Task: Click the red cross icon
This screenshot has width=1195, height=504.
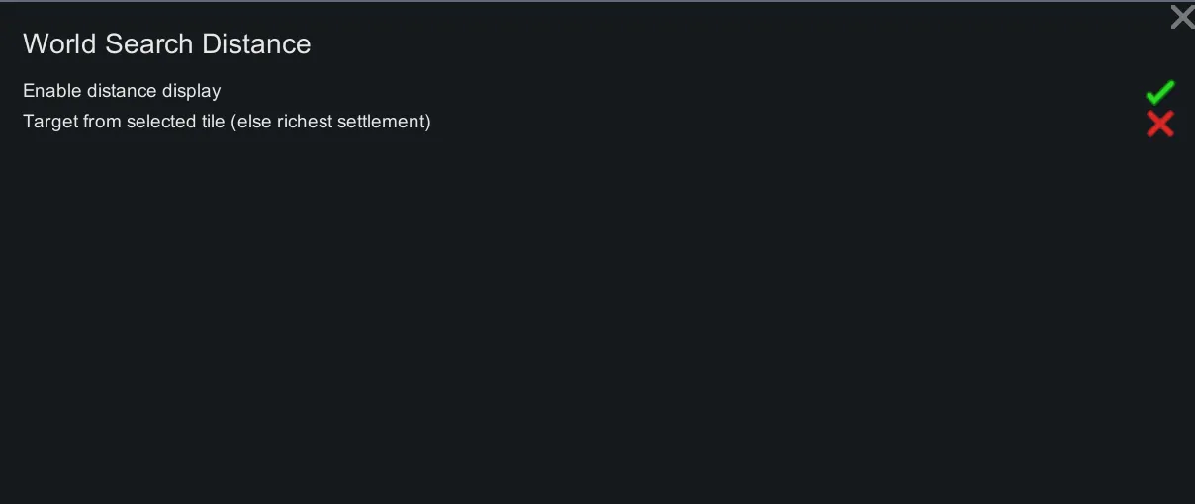Action: pyautogui.click(x=1159, y=124)
